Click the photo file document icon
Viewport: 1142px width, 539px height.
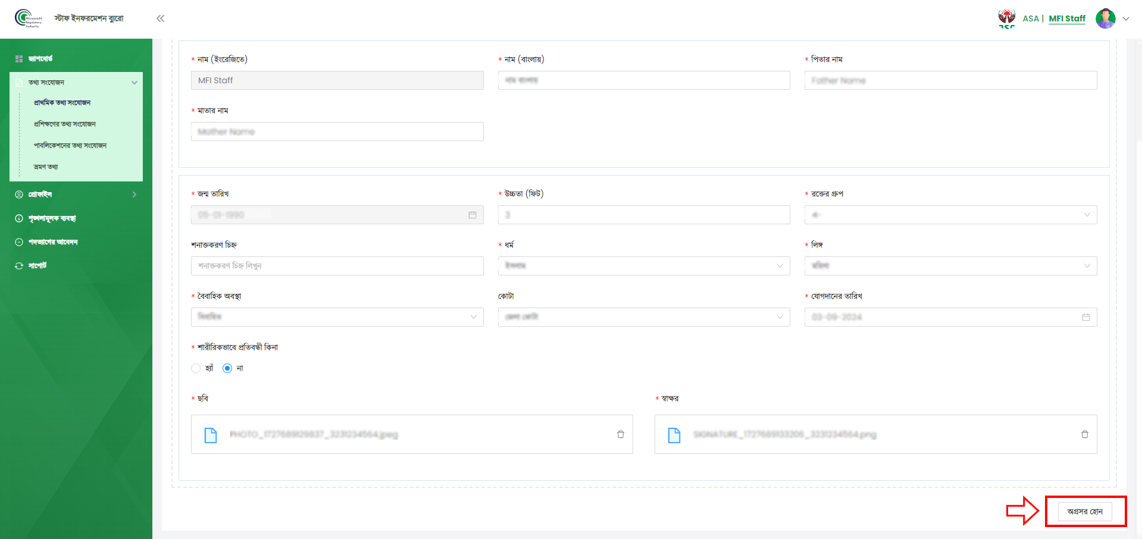pos(211,435)
